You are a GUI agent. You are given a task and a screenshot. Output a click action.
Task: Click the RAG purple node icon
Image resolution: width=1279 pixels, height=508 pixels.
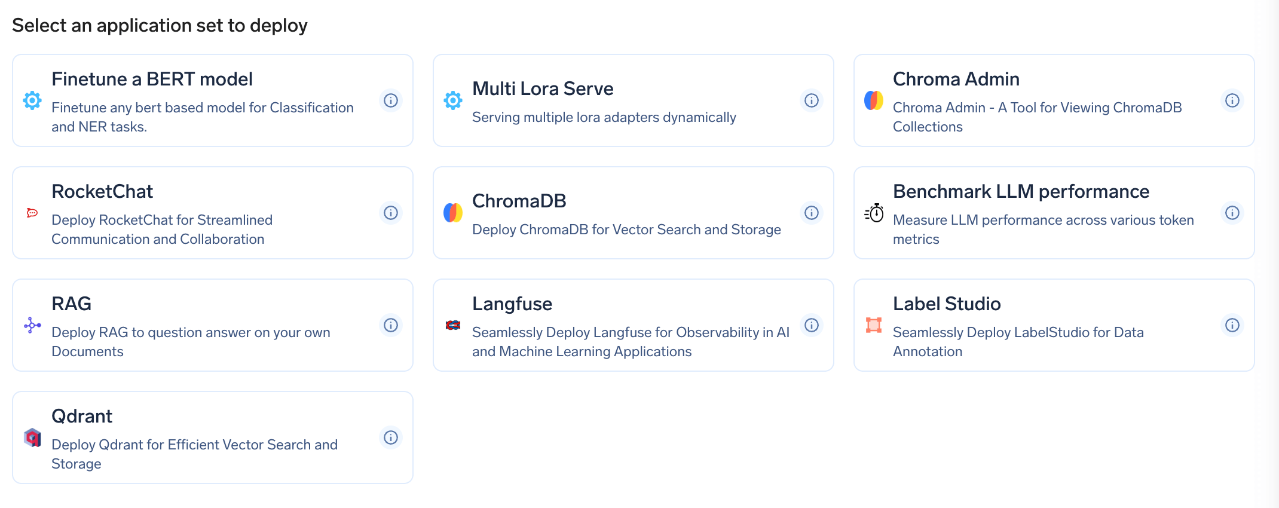coord(32,325)
